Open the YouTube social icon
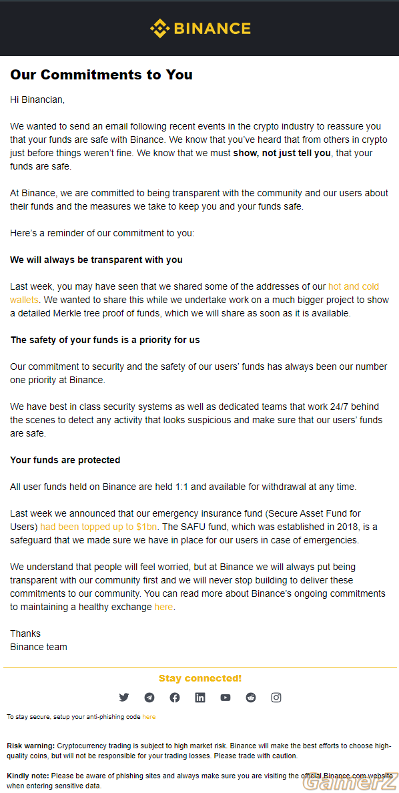This screenshot has height=793, width=399. [x=226, y=698]
